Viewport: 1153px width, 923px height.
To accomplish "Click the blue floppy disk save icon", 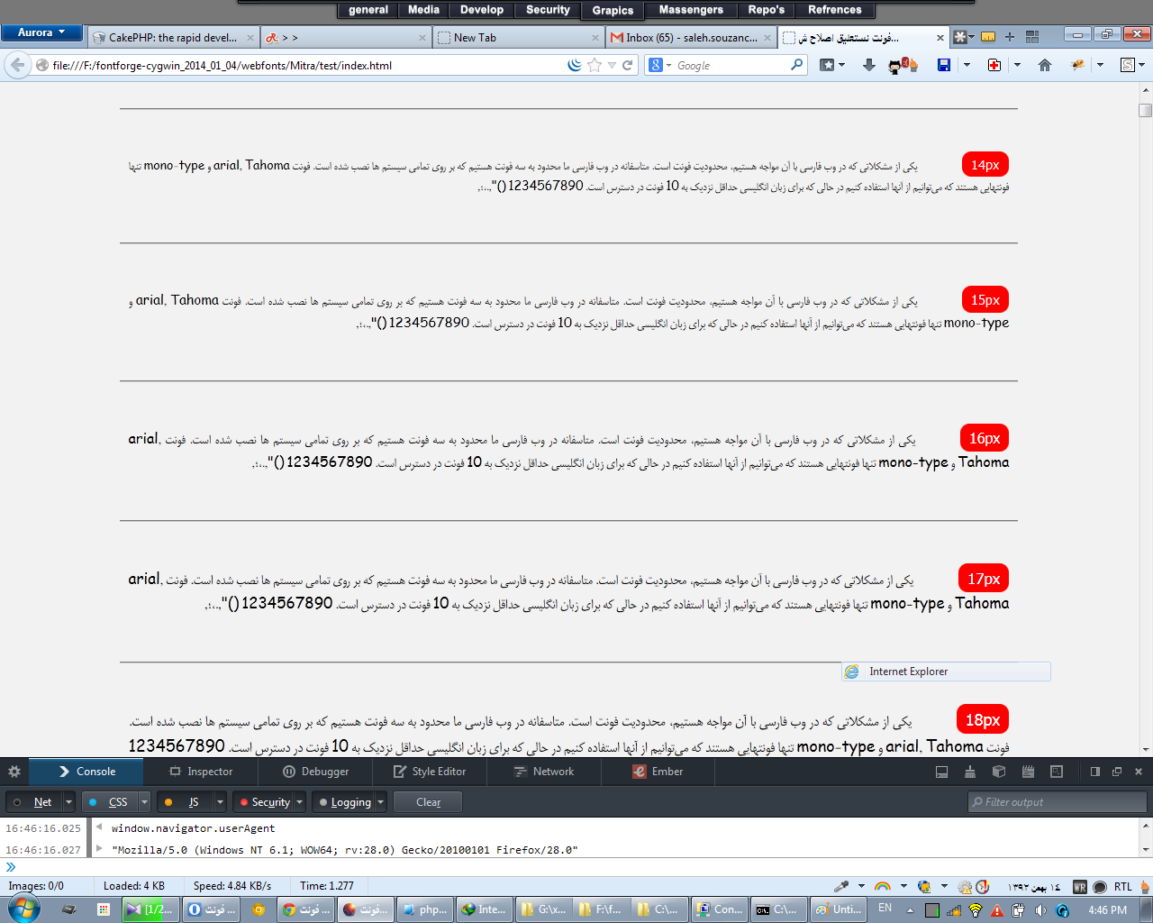I will coord(944,65).
